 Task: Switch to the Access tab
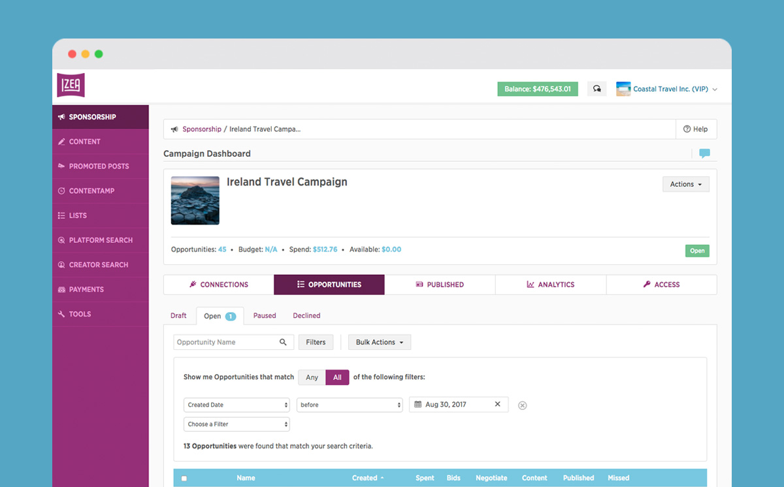coord(661,285)
